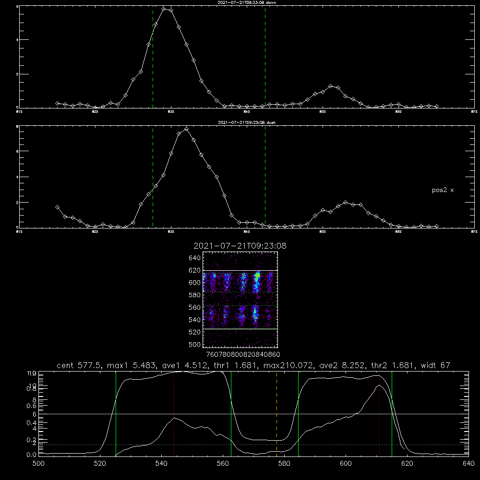This screenshot has height=480, width=480.
Task: Click the dotted threshold line in bottom plot
Action: [253, 444]
